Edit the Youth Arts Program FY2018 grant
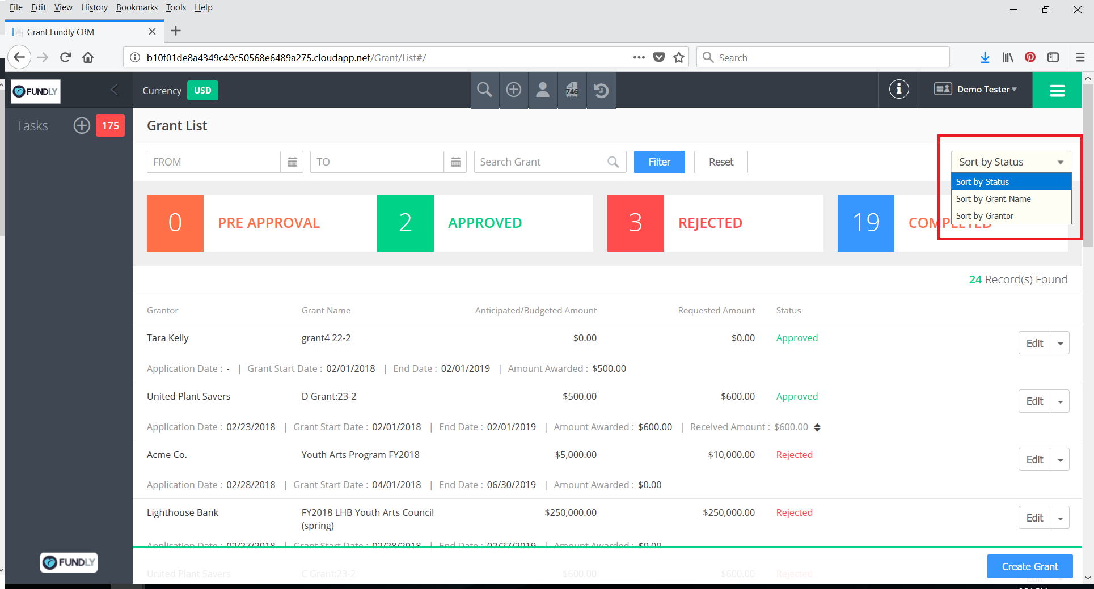Screen dimensions: 1094x589 pyautogui.click(x=1034, y=460)
